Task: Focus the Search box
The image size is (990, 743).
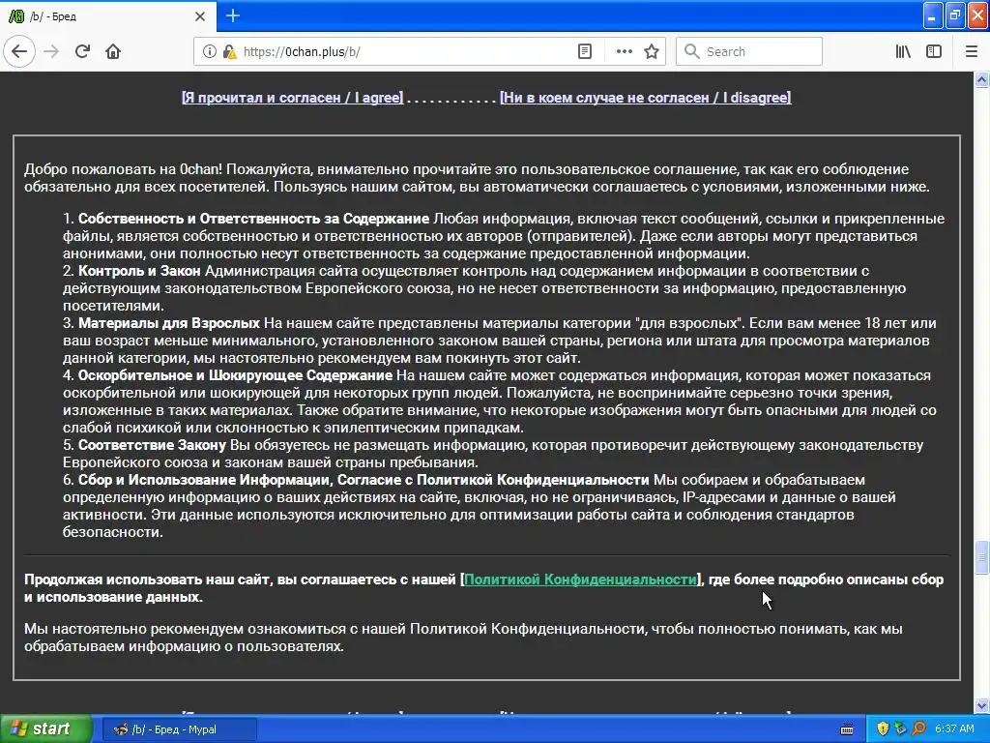Action: tap(749, 51)
